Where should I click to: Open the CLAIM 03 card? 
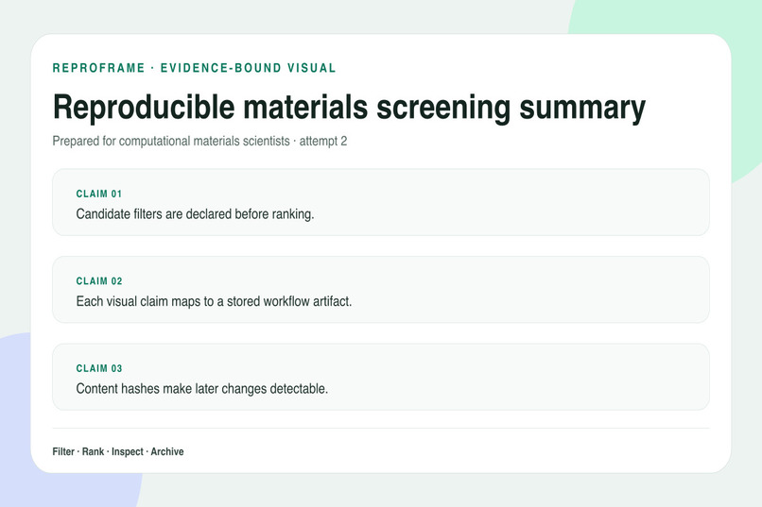381,377
